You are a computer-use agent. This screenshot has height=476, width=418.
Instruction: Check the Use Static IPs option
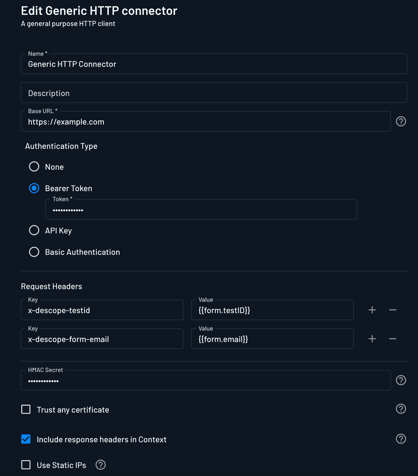point(26,465)
